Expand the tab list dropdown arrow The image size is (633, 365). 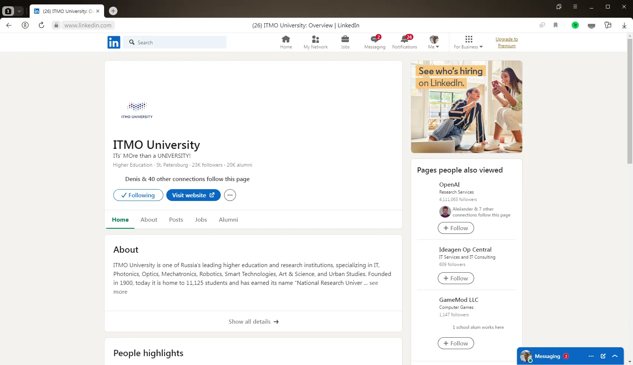(19, 11)
